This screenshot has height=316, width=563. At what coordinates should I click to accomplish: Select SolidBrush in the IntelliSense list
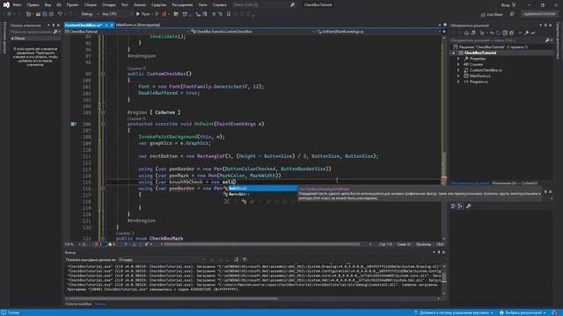[260, 189]
